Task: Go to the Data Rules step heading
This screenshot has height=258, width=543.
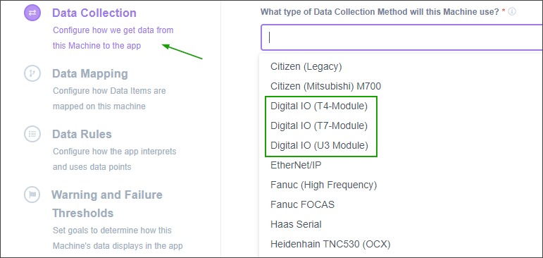Action: coord(82,134)
